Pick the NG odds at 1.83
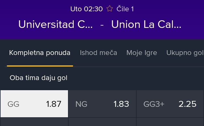Screen dimensions: 204x126 (102, 104)
